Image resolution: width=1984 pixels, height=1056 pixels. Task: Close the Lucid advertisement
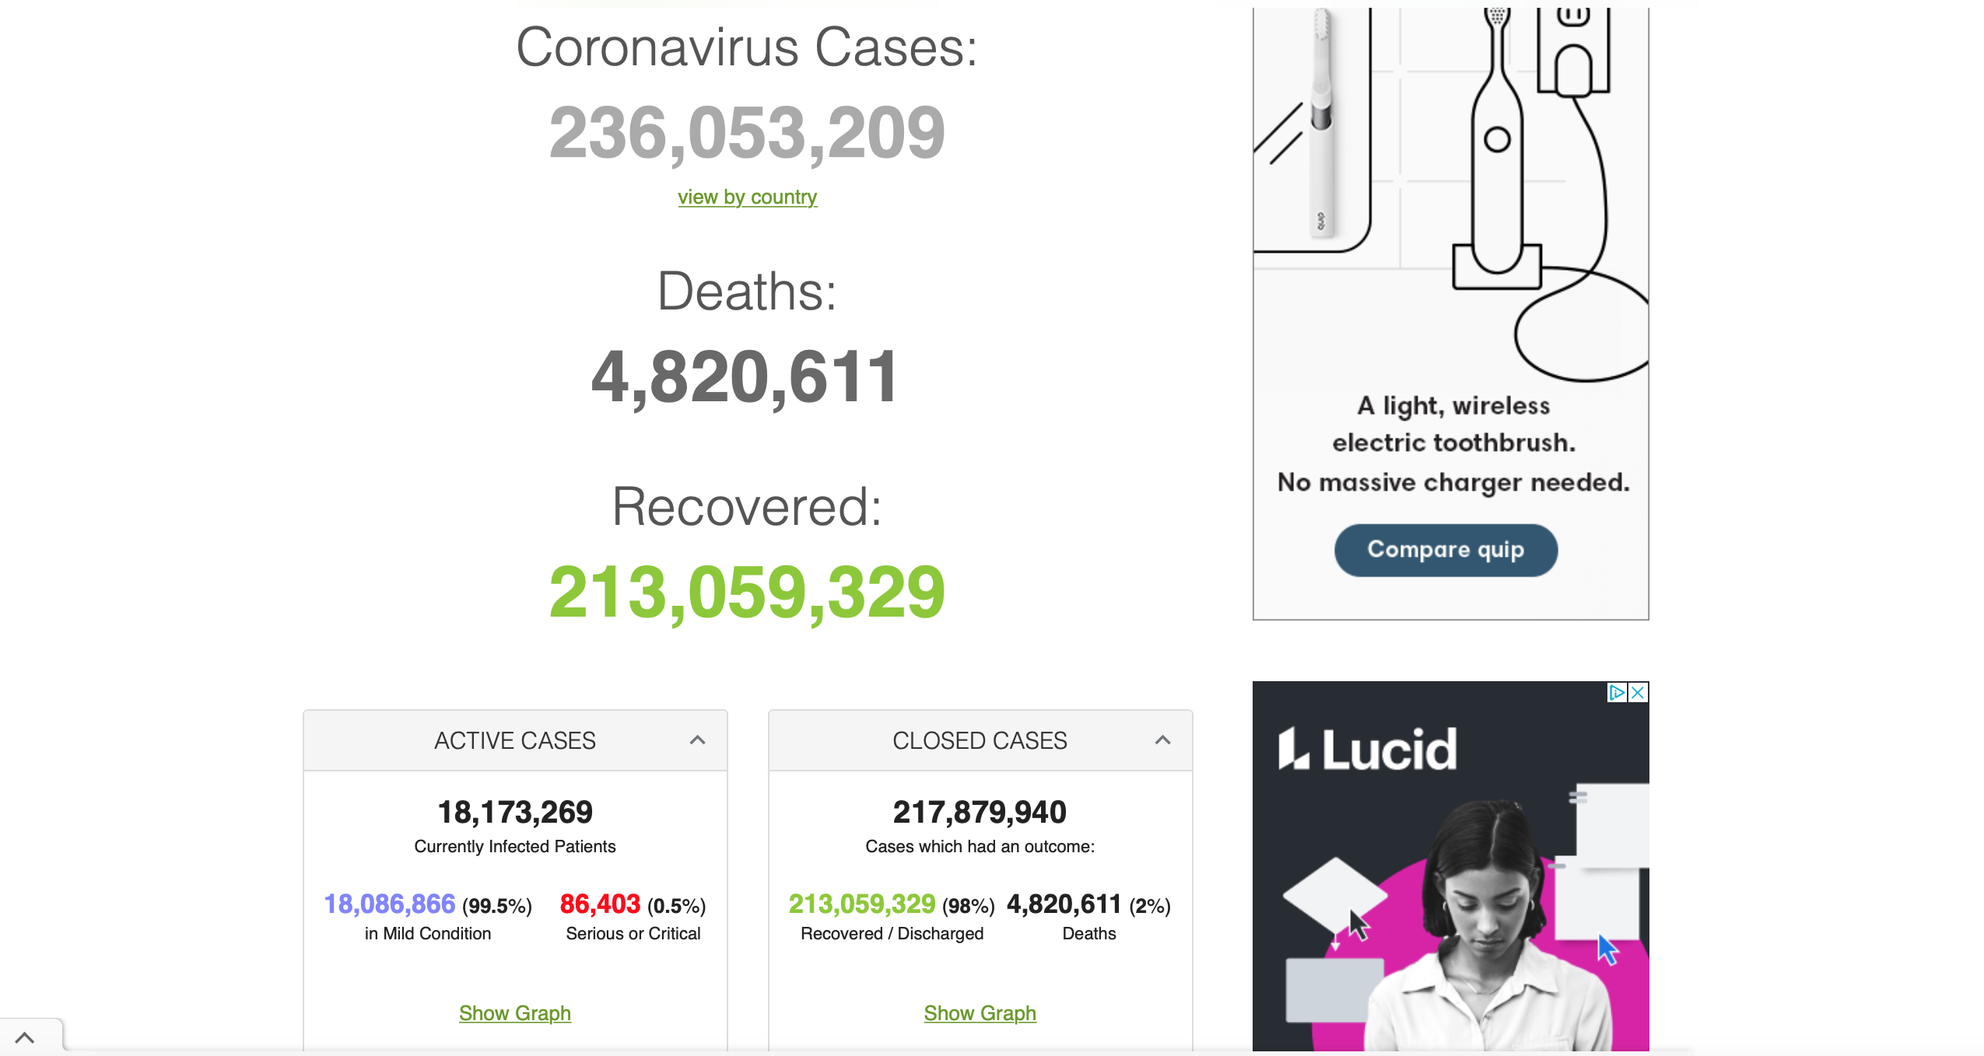(1638, 692)
